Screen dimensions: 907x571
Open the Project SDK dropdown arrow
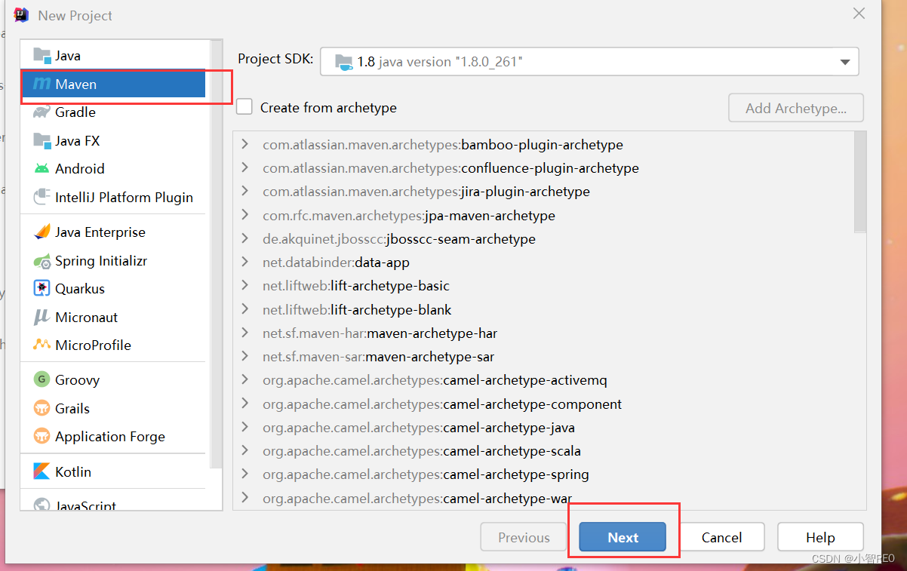tap(845, 63)
